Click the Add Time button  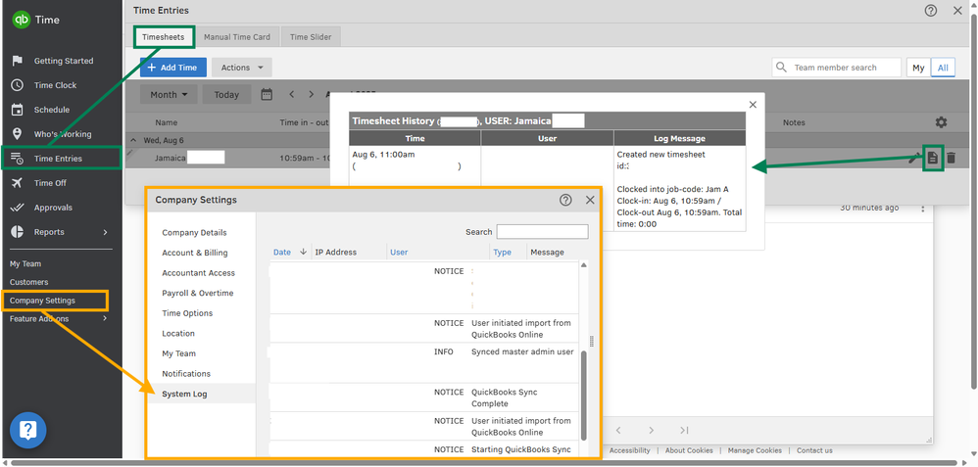click(x=172, y=68)
